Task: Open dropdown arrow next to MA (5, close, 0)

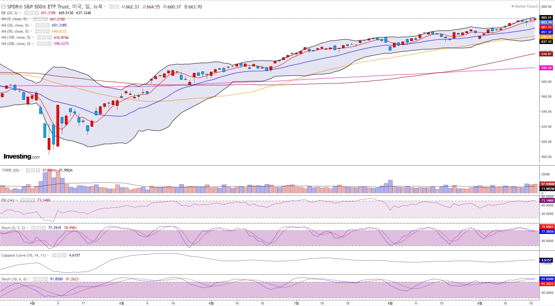Action: pos(29,19)
